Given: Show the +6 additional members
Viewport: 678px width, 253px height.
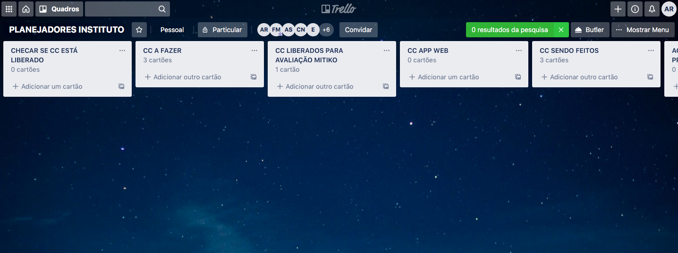Looking at the screenshot, I should 326,30.
